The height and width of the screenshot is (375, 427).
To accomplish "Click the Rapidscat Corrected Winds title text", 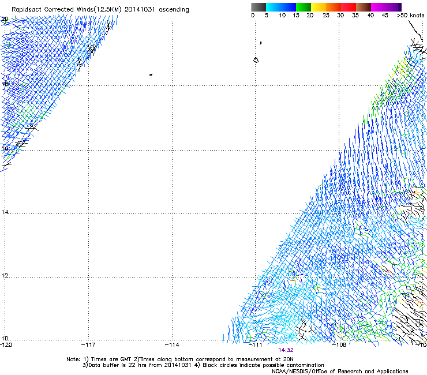I will (100, 10).
